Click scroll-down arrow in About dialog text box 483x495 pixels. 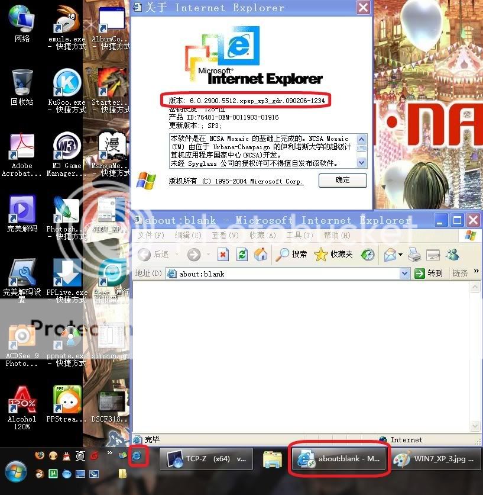[362, 163]
